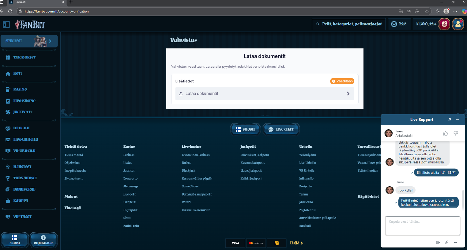
Task: Click the Live Chat footer button
Action: [281, 129]
